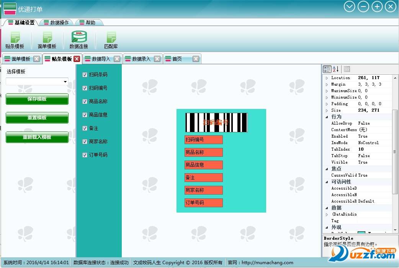Select the 商品名称 field in template
Screen dimensions: 399x268
204,153
